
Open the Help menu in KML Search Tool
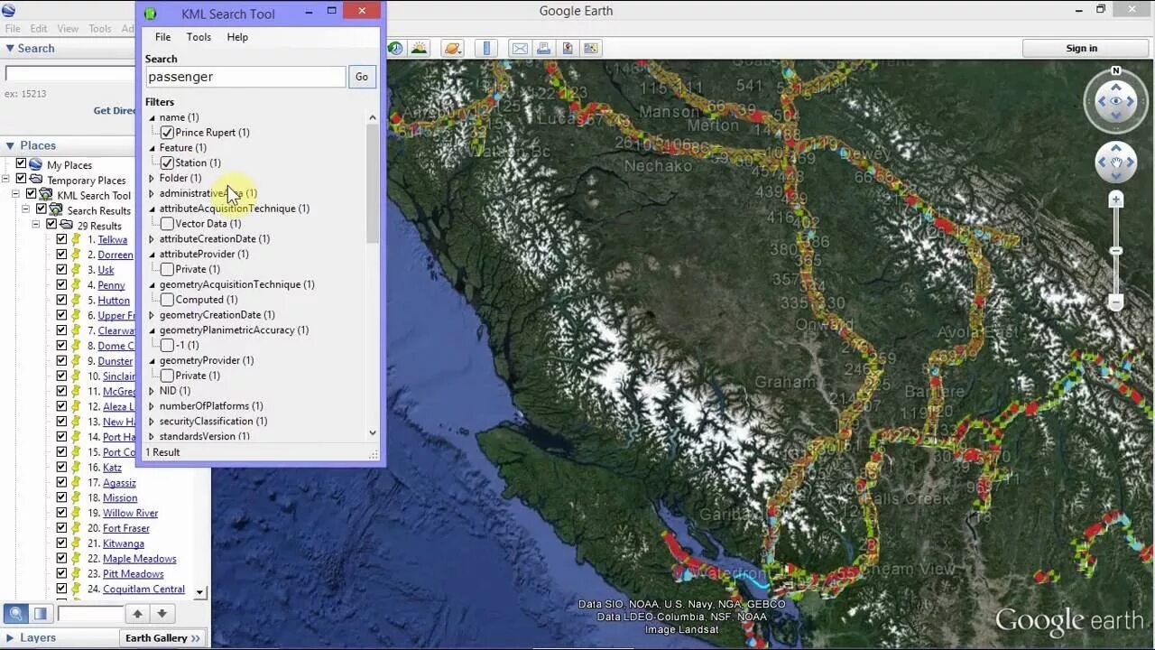click(237, 37)
